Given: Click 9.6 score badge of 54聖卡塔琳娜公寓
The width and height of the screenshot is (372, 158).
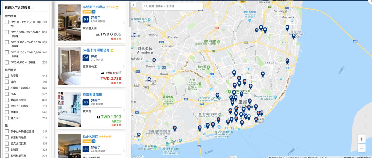Looking at the screenshot, I should tap(86, 58).
